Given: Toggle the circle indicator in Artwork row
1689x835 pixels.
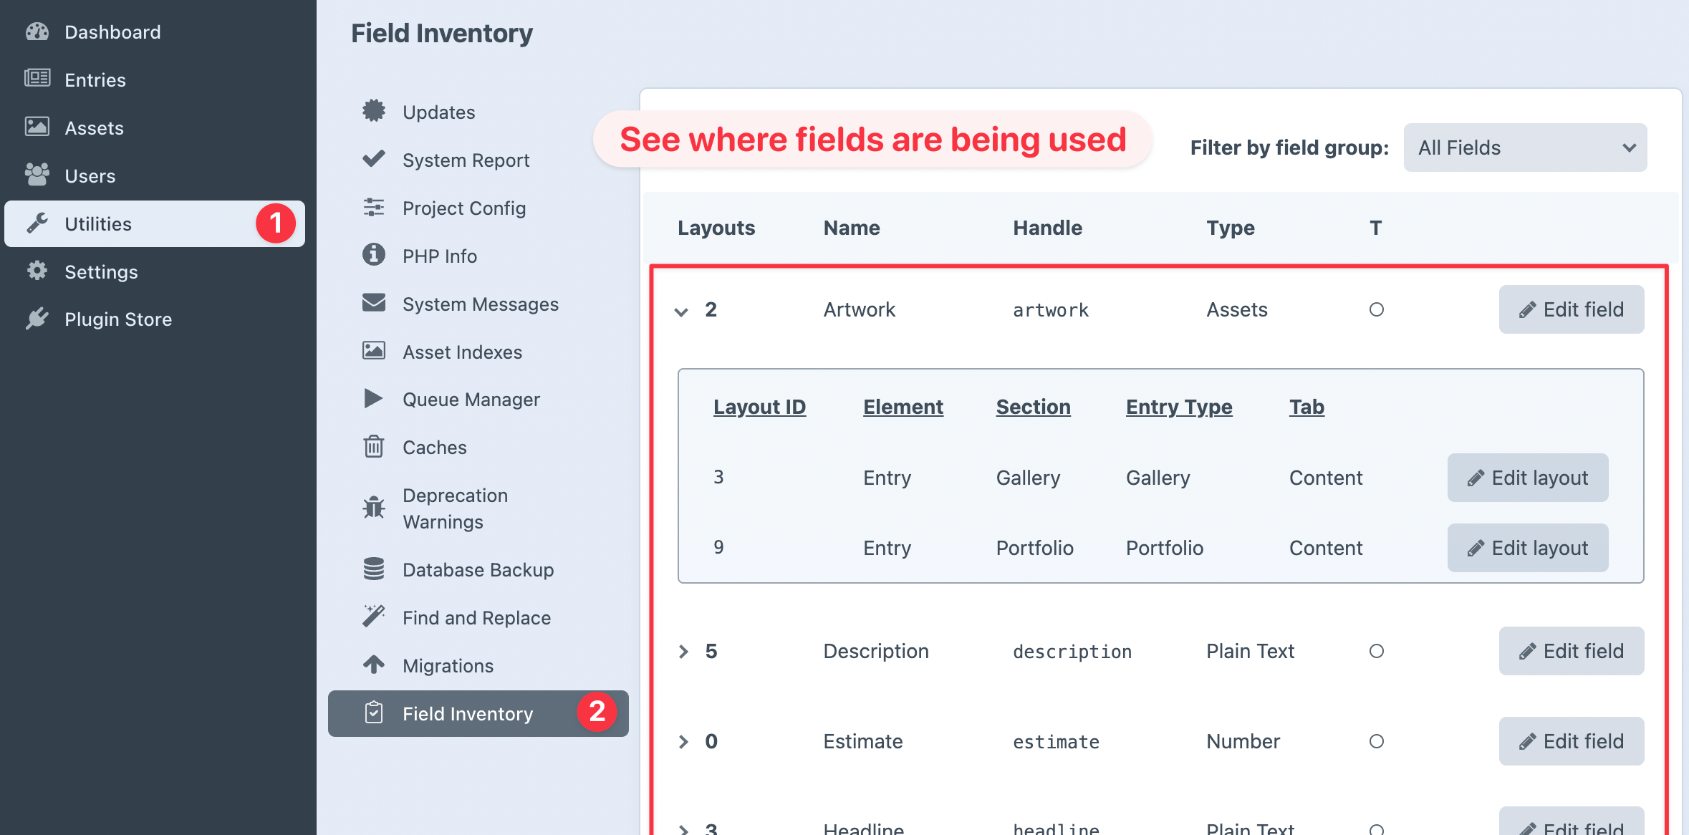Looking at the screenshot, I should coord(1376,309).
